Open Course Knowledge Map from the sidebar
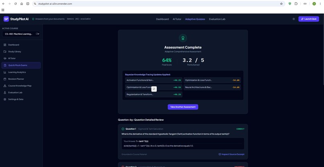This screenshot has width=324, height=167. [x=21, y=86]
